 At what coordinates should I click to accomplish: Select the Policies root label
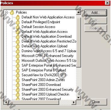(21, 12)
